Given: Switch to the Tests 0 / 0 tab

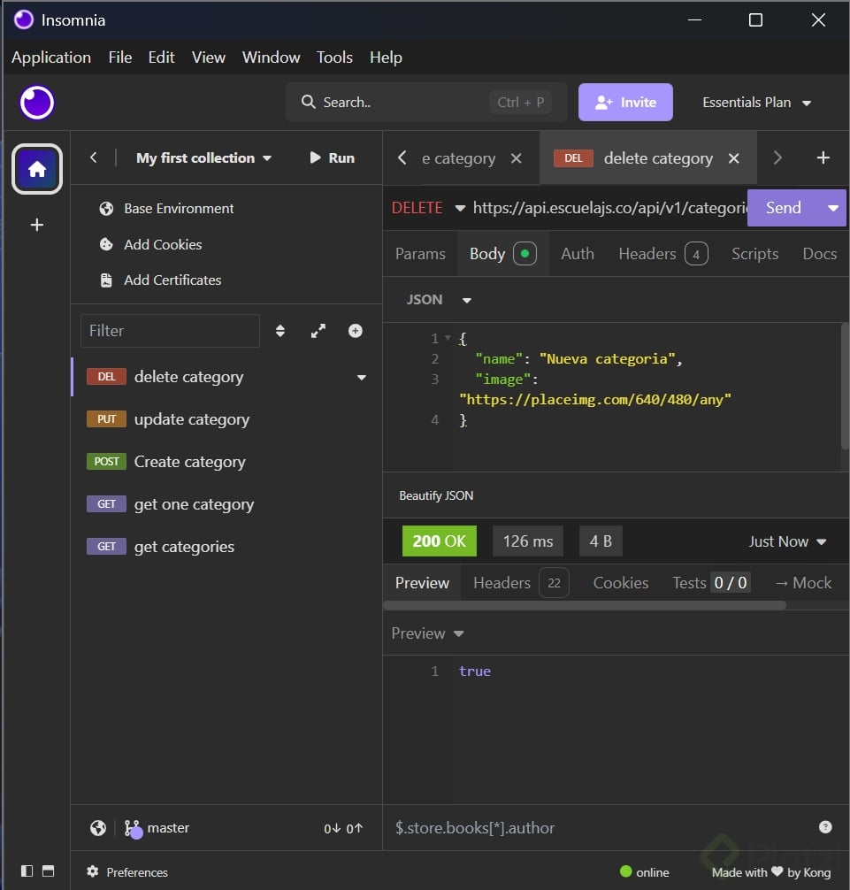Looking at the screenshot, I should tap(711, 583).
